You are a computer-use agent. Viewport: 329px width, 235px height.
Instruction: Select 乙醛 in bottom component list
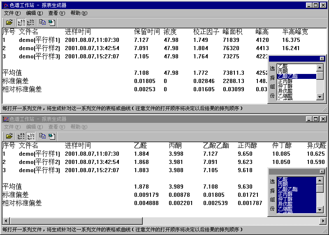pos(297,180)
